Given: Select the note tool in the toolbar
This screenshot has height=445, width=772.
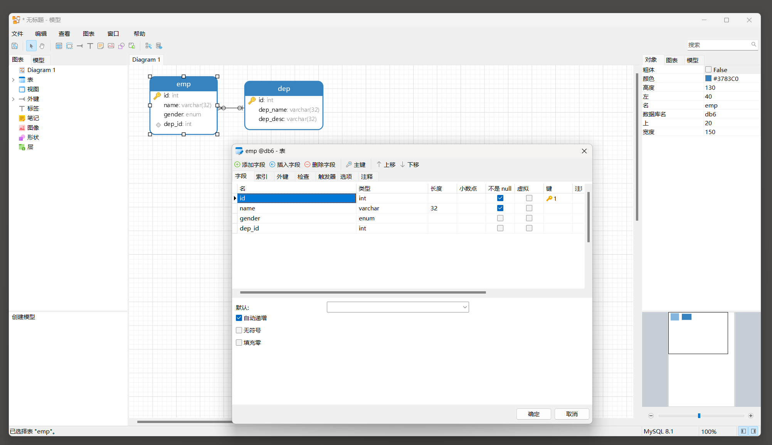Looking at the screenshot, I should [101, 46].
